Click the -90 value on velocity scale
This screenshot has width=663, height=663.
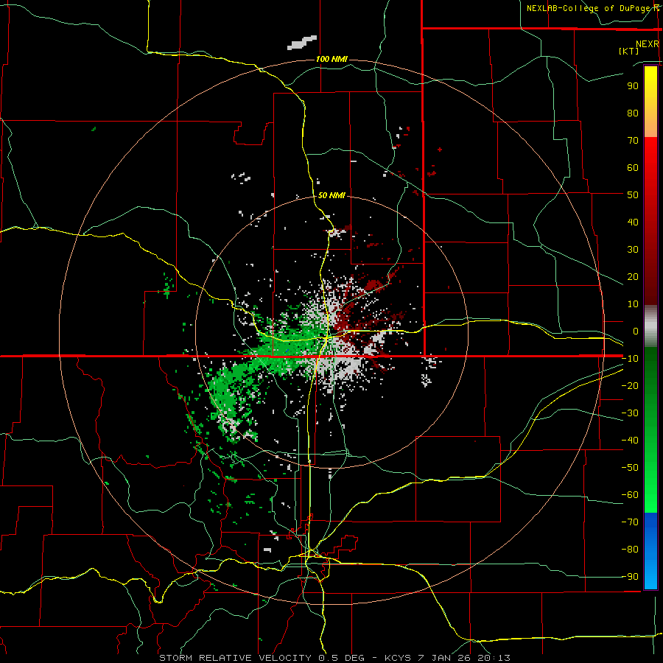pyautogui.click(x=630, y=577)
